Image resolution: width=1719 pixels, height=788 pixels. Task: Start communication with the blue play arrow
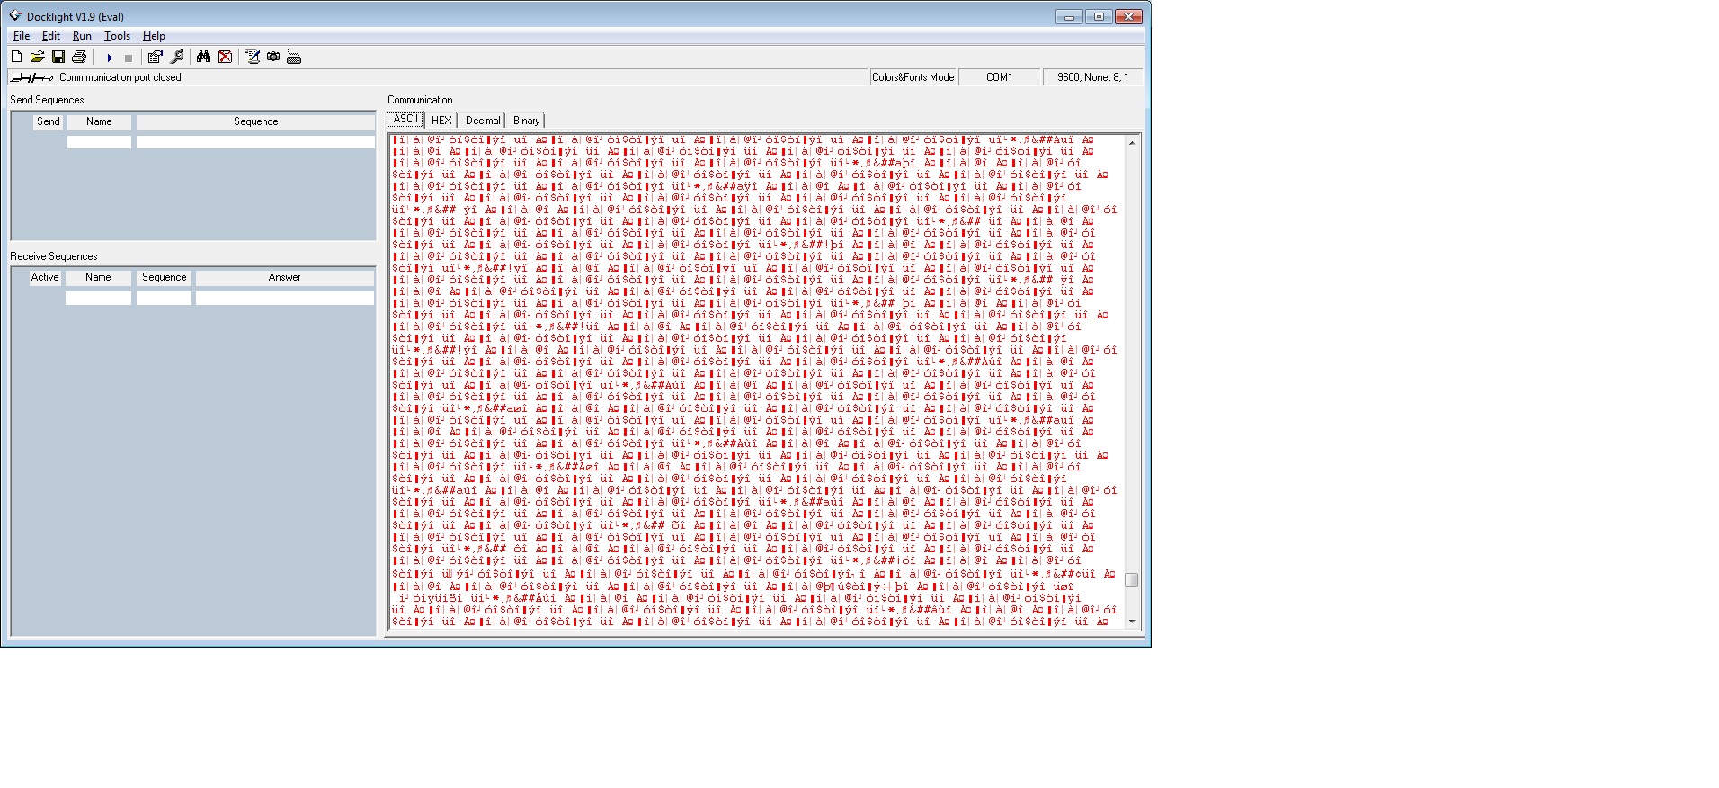(110, 58)
